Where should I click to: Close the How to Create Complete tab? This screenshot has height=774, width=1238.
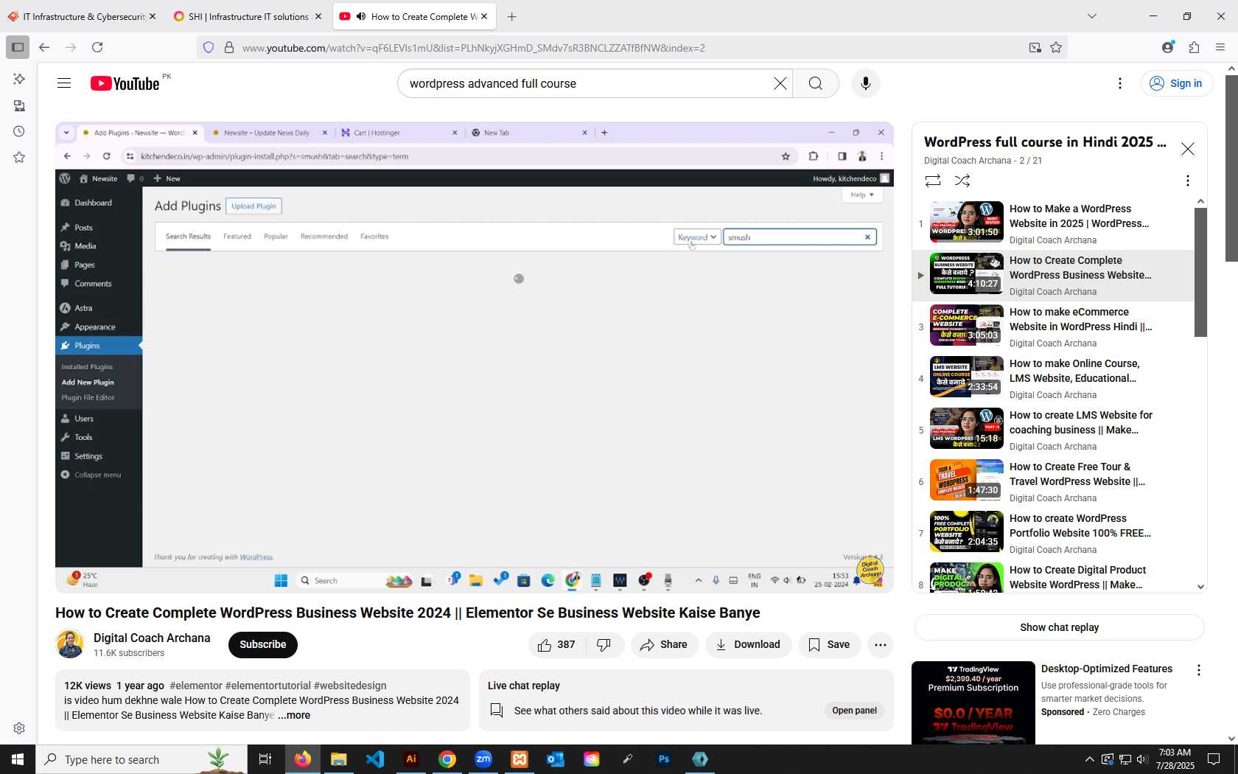[484, 16]
